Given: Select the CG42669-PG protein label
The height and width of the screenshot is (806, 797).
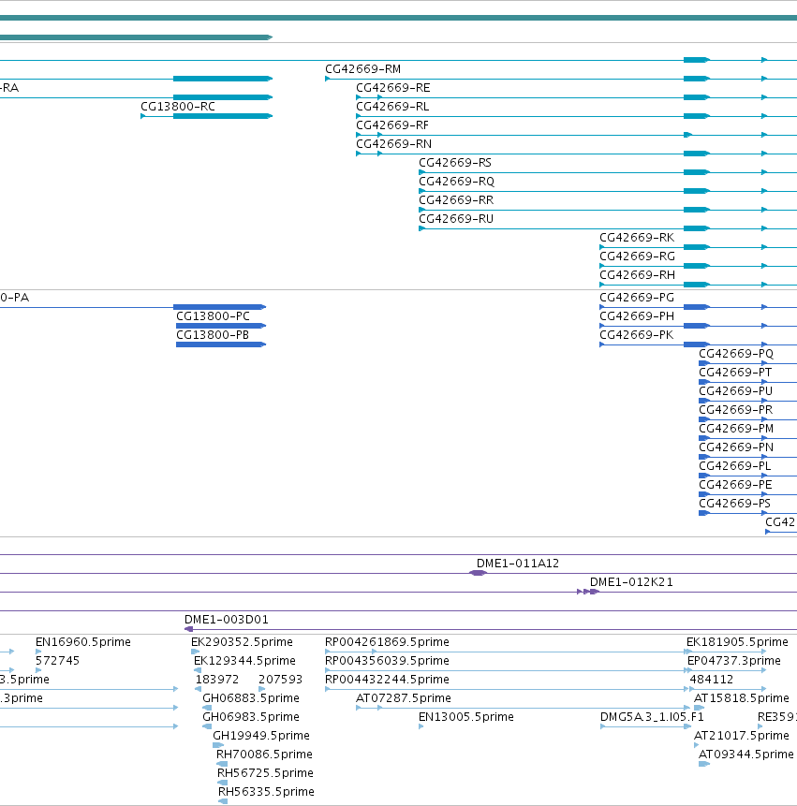Looking at the screenshot, I should click(x=637, y=298).
